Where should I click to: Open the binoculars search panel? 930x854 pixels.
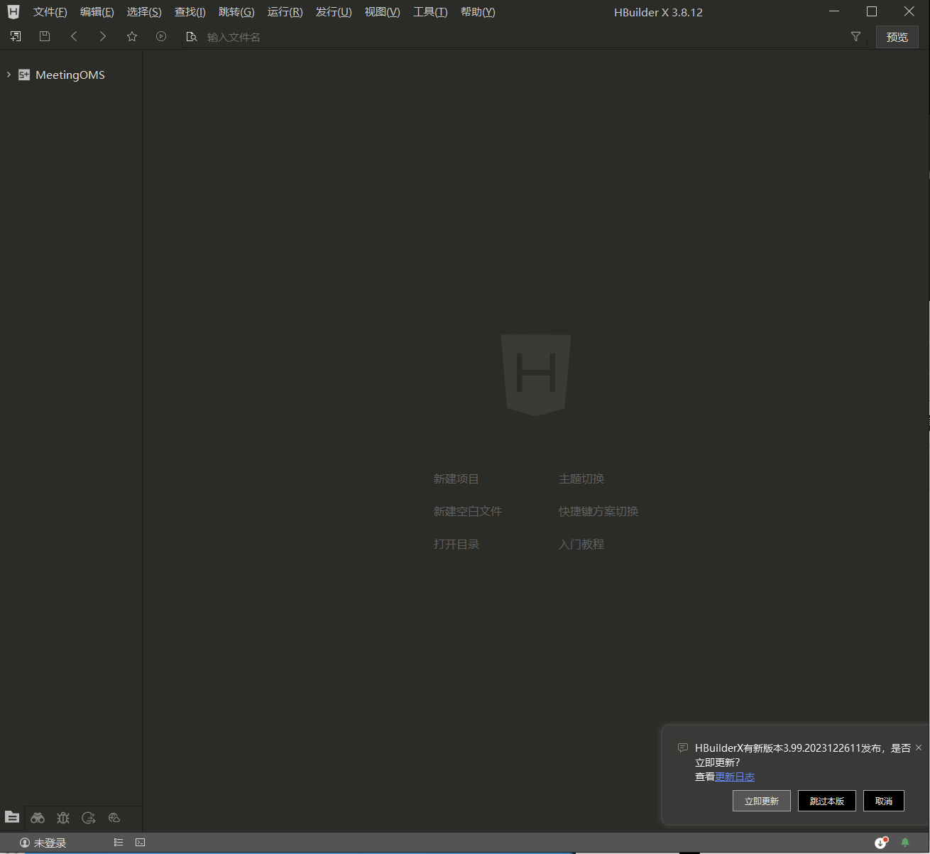point(38,818)
